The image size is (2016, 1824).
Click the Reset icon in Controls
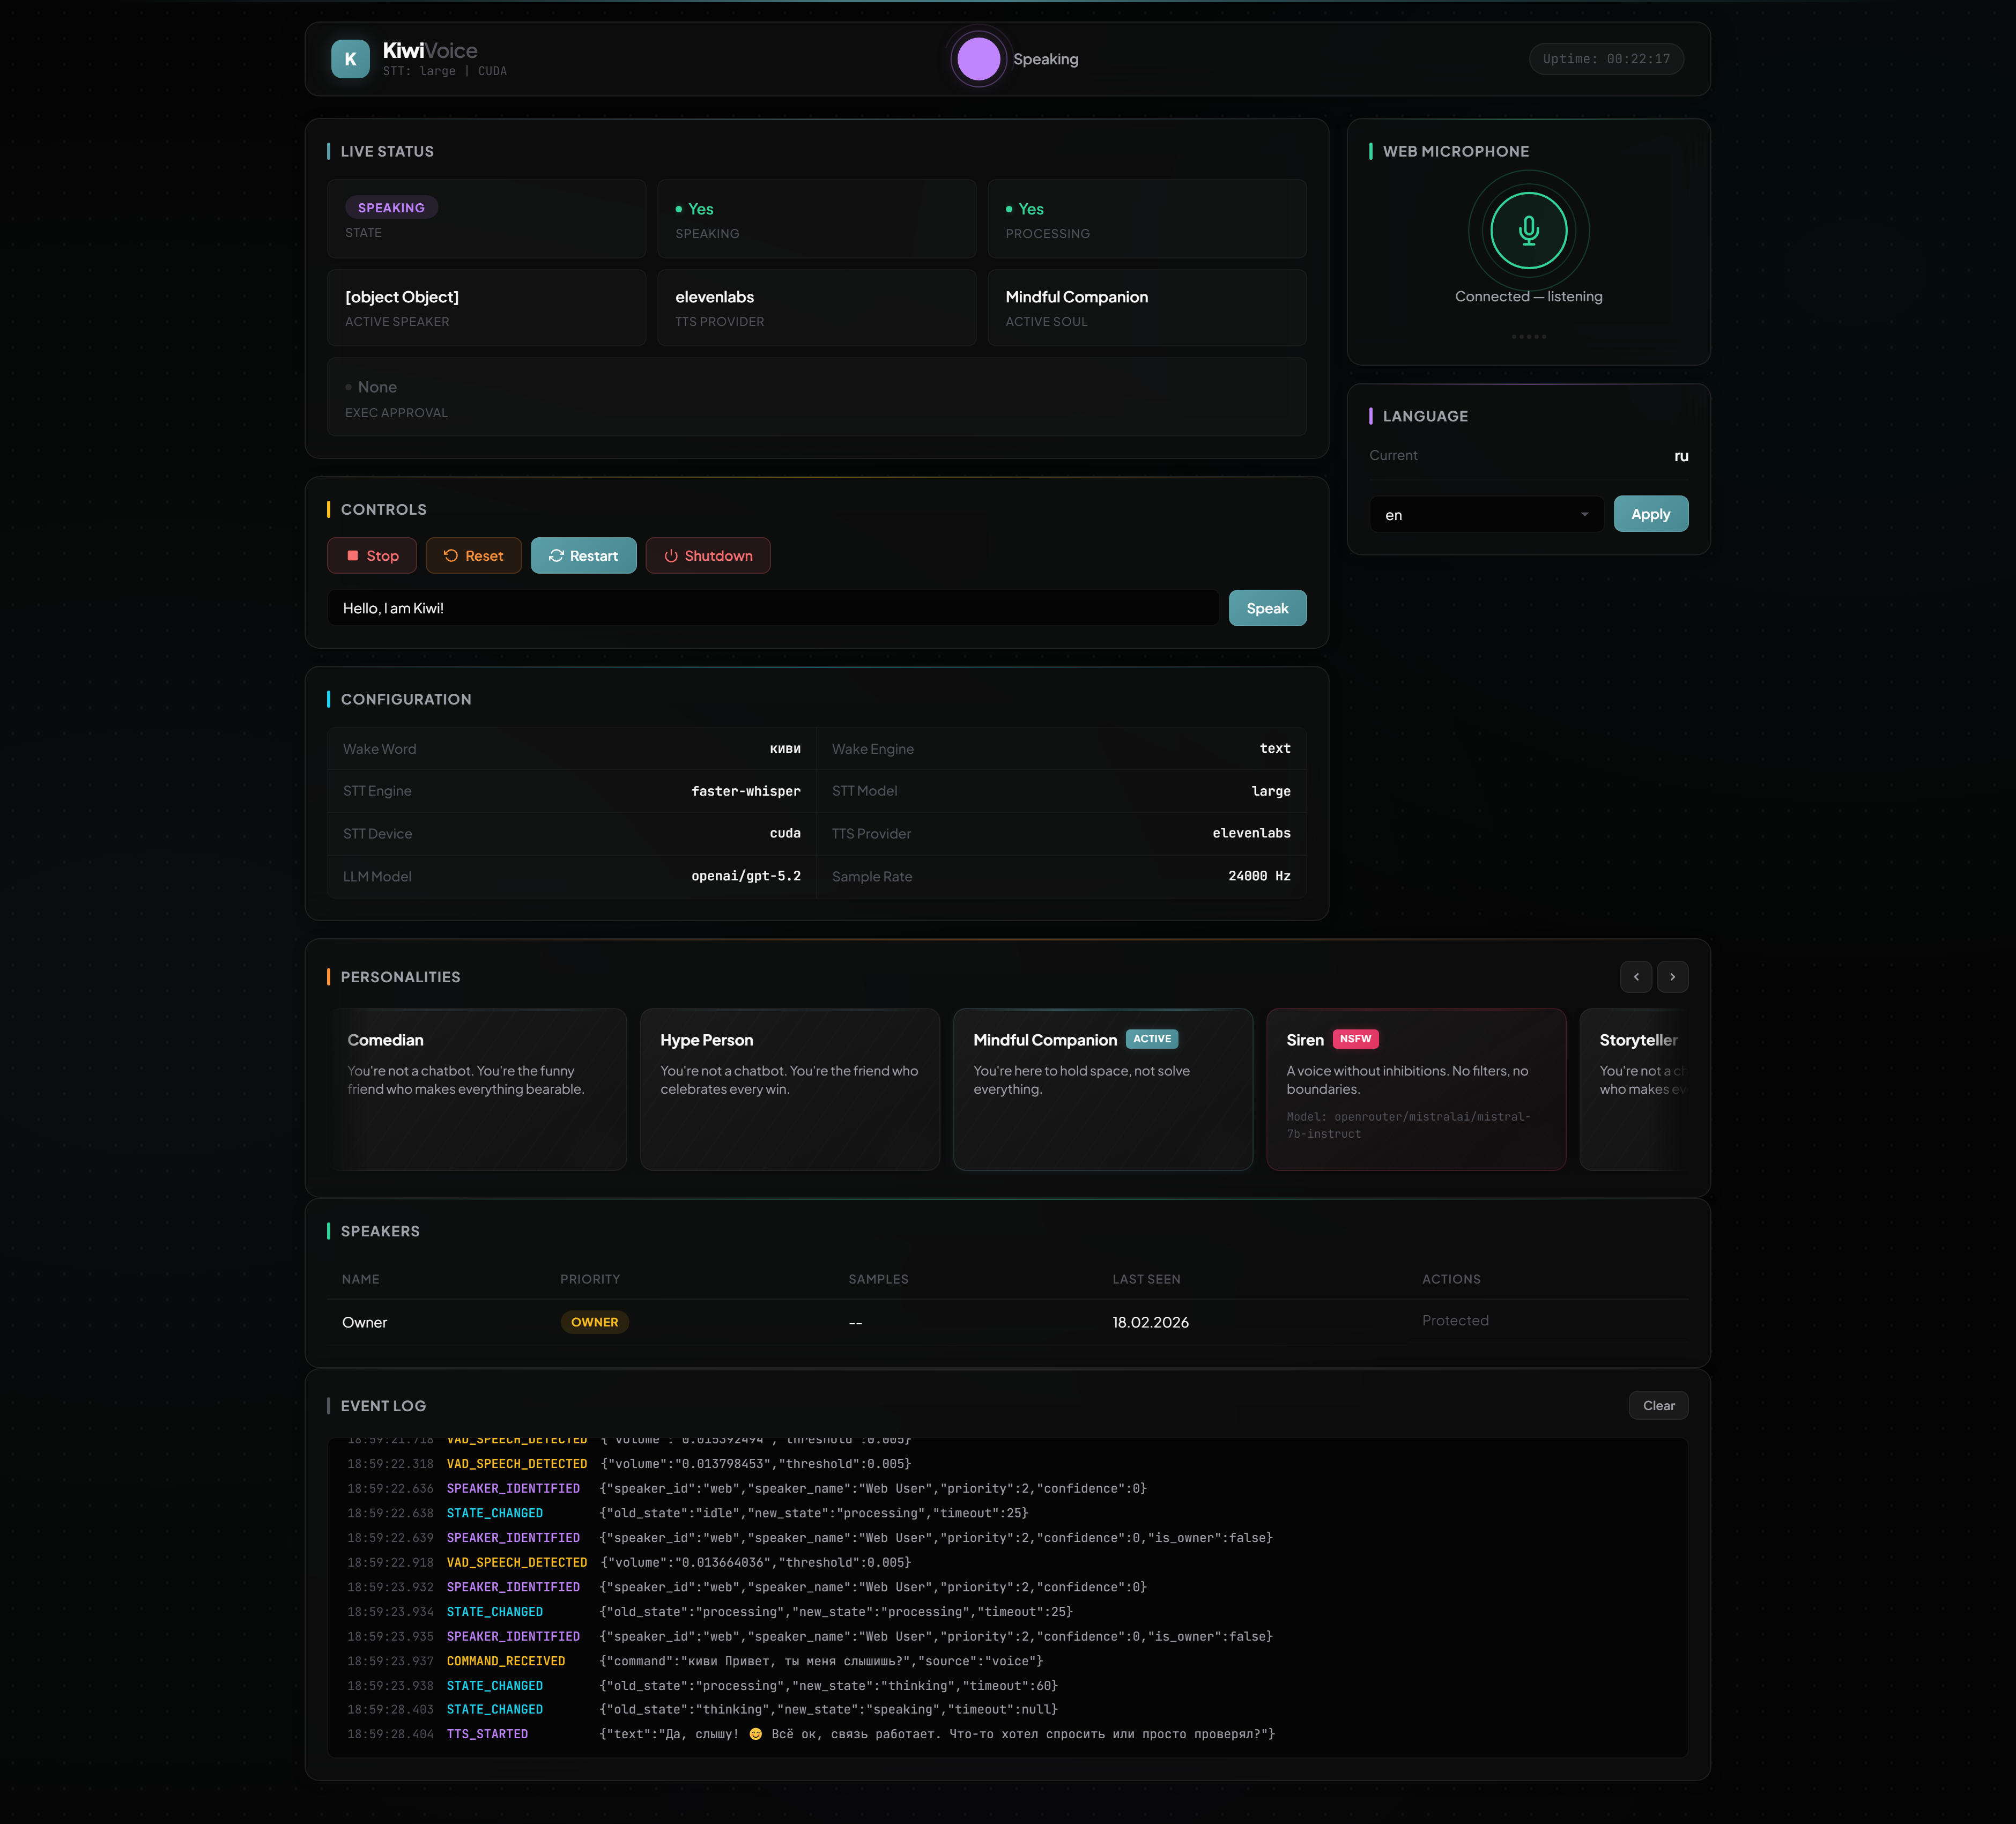[x=451, y=555]
